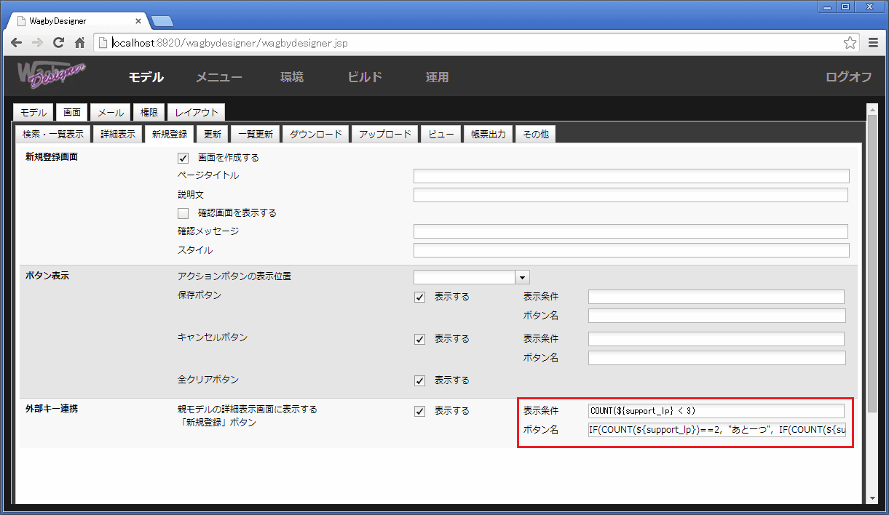The image size is (889, 515).
Task: Focus the スタイル input field
Action: click(631, 250)
